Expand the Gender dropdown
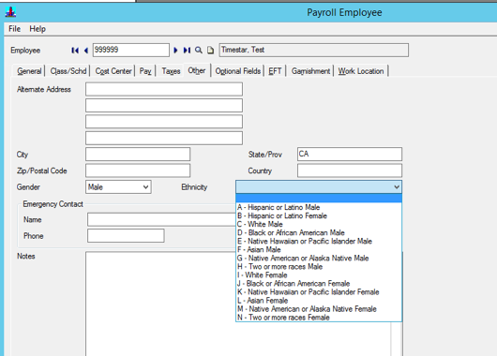 (x=145, y=186)
